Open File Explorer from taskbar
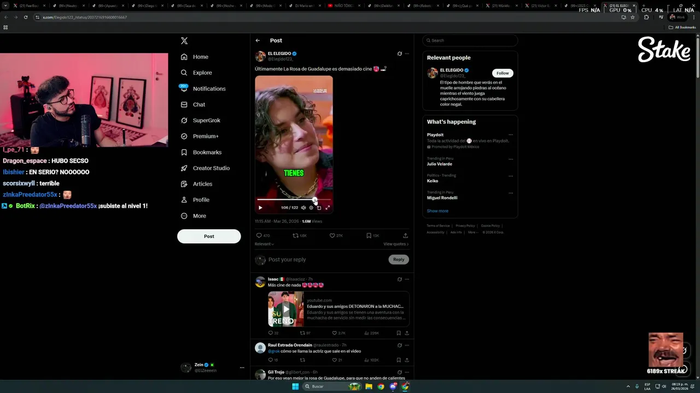This screenshot has width=700, height=393. pyautogui.click(x=369, y=386)
